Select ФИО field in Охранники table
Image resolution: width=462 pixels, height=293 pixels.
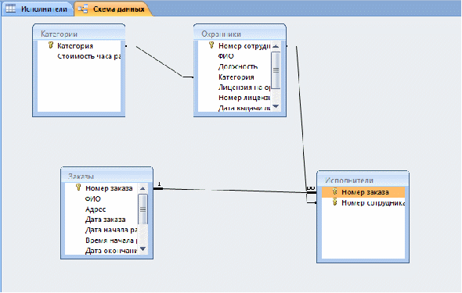(x=226, y=56)
